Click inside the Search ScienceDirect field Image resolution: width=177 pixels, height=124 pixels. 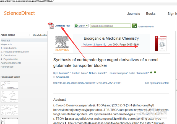(110, 26)
